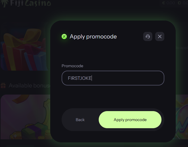Viewport: 188px width, 147px height.
Task: Click the Promocode field label
Action: (x=72, y=66)
